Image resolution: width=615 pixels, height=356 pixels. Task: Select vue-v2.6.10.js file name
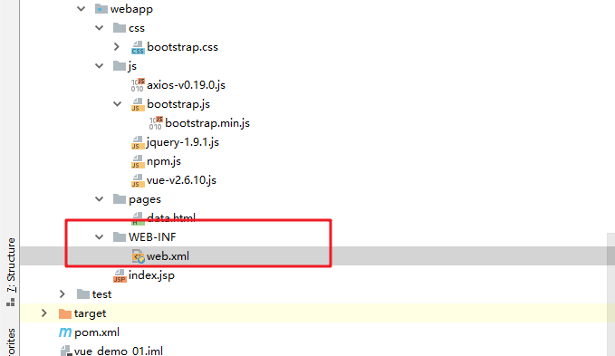click(x=181, y=180)
